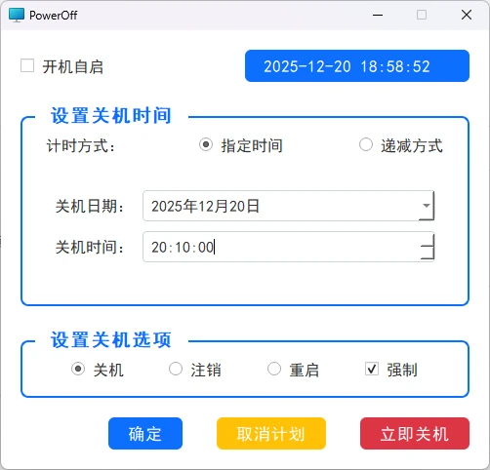Click the PowerOff title text
Image resolution: width=490 pixels, height=470 pixels.
(54, 16)
